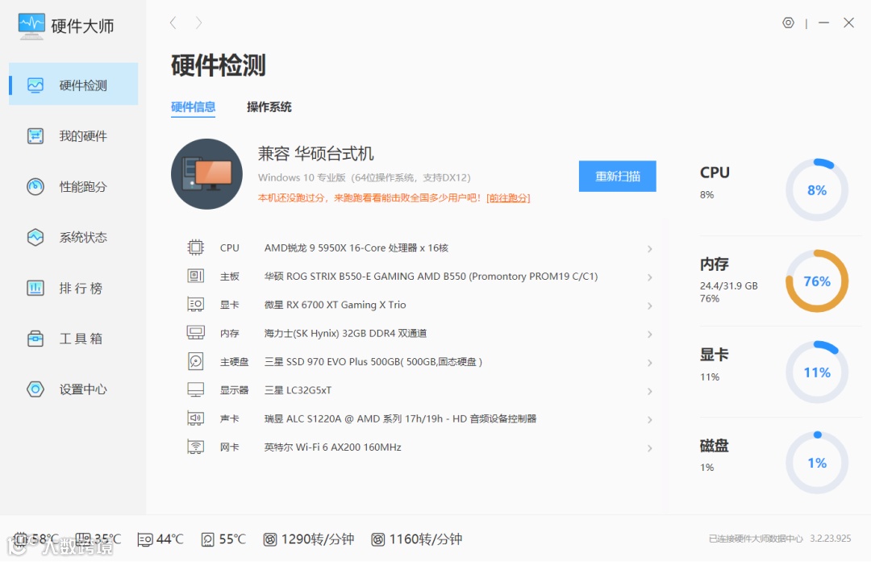
Task: Switch to 硬件信息 tab
Action: click(193, 106)
